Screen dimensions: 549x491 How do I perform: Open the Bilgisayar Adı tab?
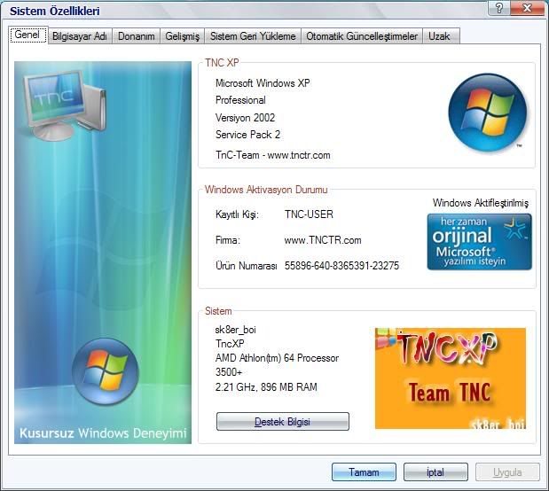(80, 36)
